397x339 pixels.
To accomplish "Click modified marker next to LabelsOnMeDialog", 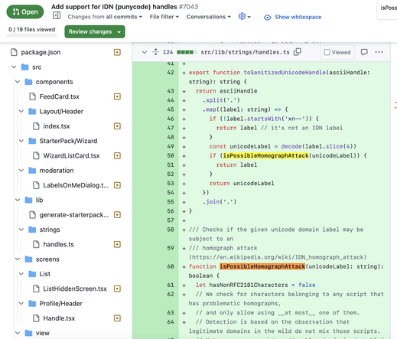I will pos(117,185).
